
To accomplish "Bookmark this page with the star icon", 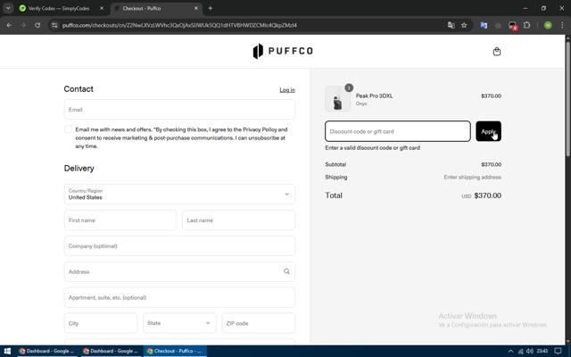I will pyautogui.click(x=464, y=25).
